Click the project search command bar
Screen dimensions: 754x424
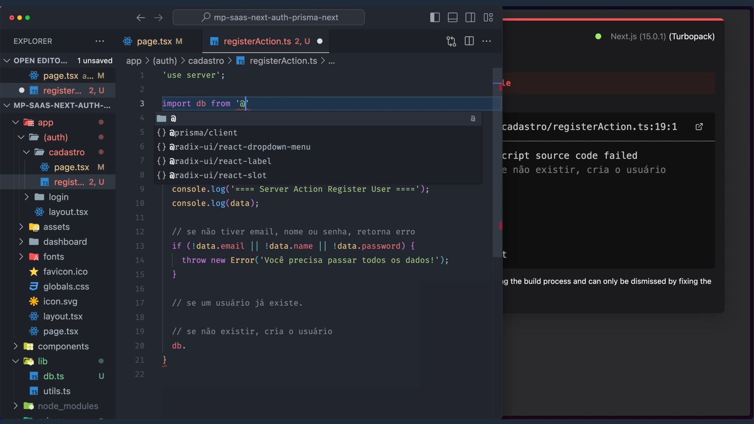(x=269, y=17)
